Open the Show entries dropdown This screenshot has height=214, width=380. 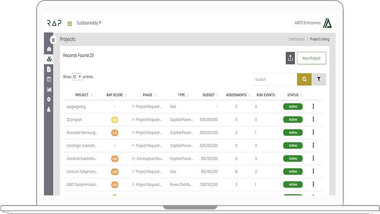[77, 77]
